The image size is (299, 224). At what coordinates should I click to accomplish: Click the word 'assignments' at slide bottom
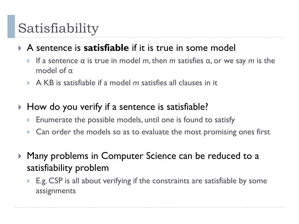(x=56, y=191)
